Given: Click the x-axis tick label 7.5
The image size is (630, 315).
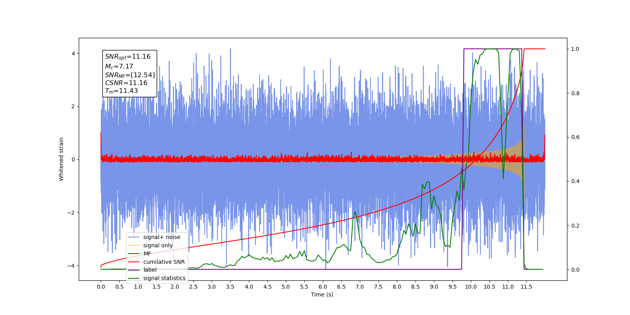Looking at the screenshot, I should [378, 287].
